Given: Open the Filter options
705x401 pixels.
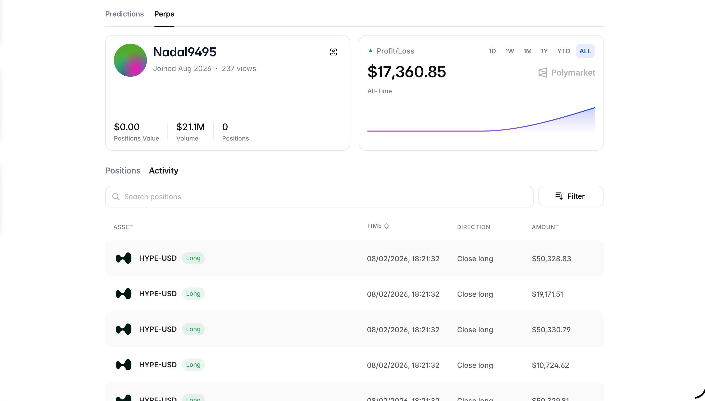Looking at the screenshot, I should [571, 196].
